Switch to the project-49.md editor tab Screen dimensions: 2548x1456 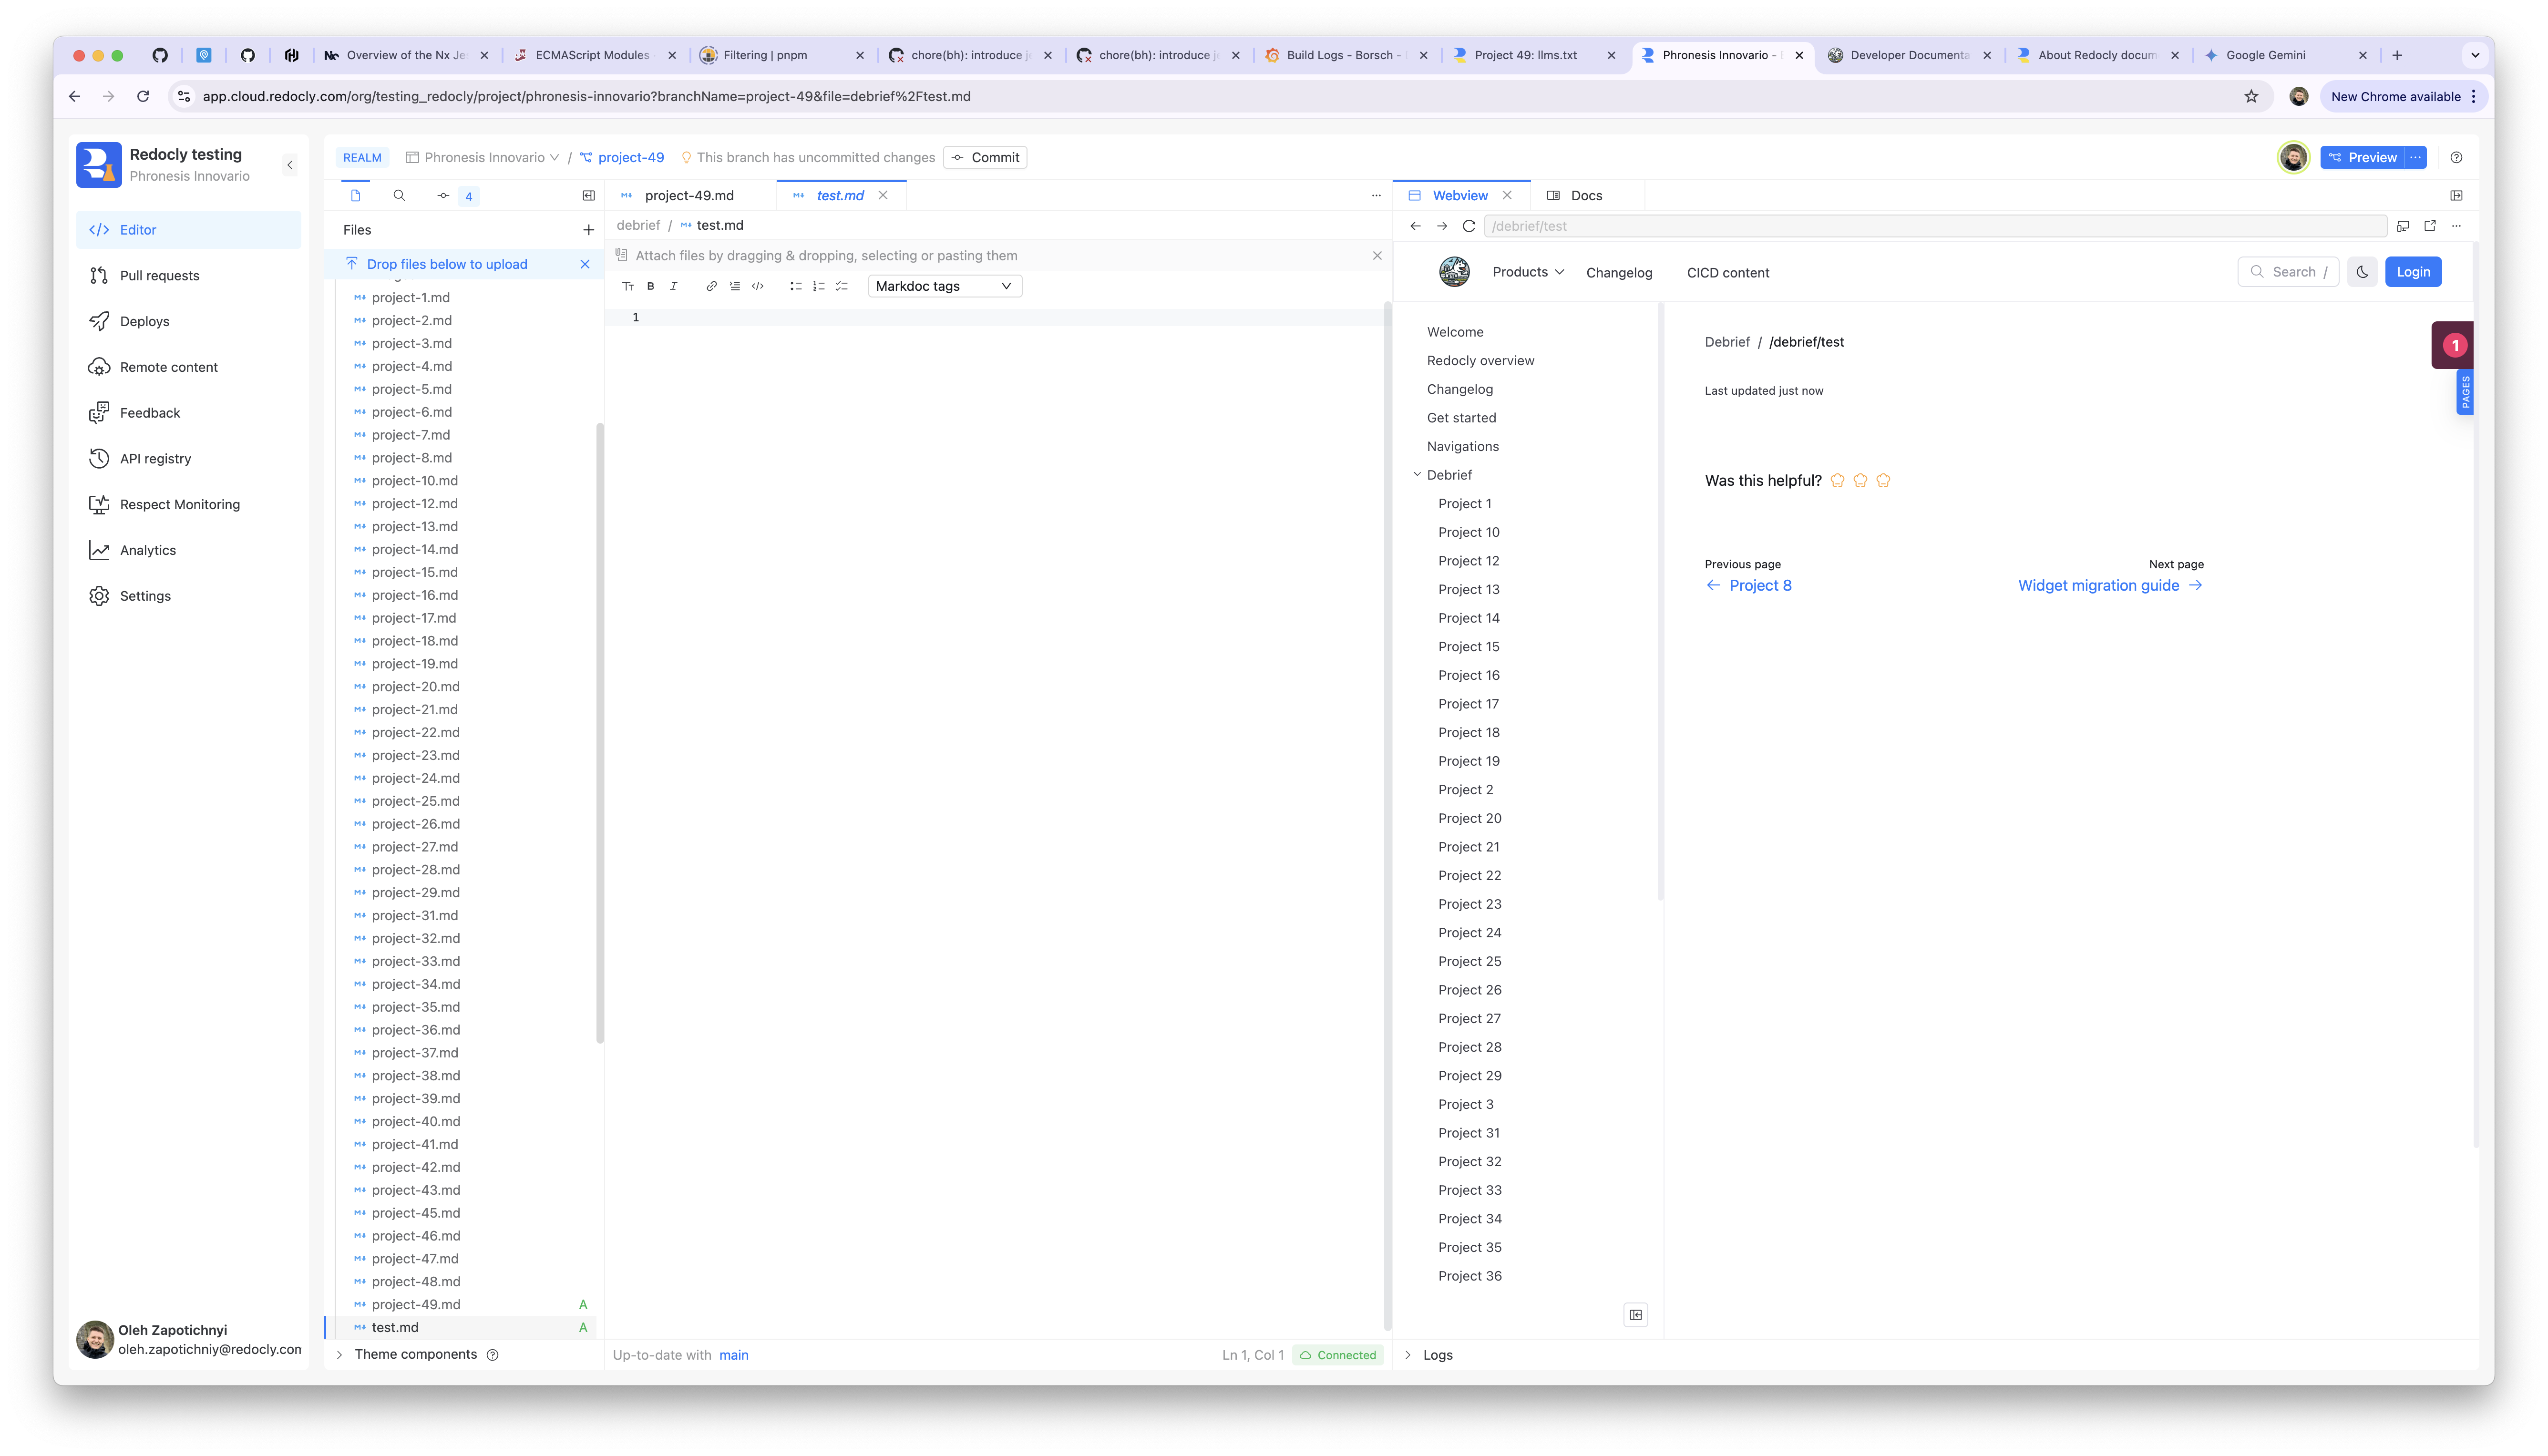tap(689, 196)
